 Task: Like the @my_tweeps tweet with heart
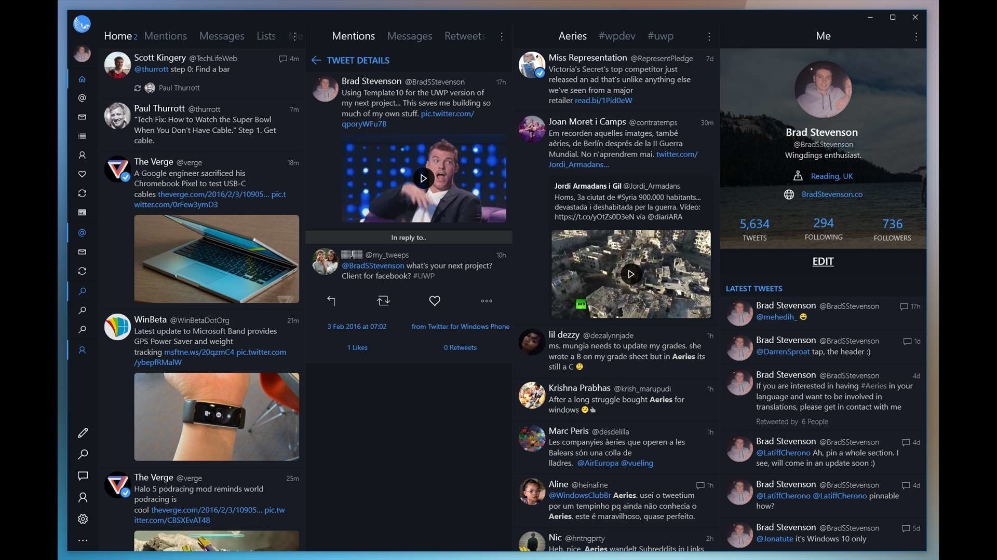[x=435, y=301]
